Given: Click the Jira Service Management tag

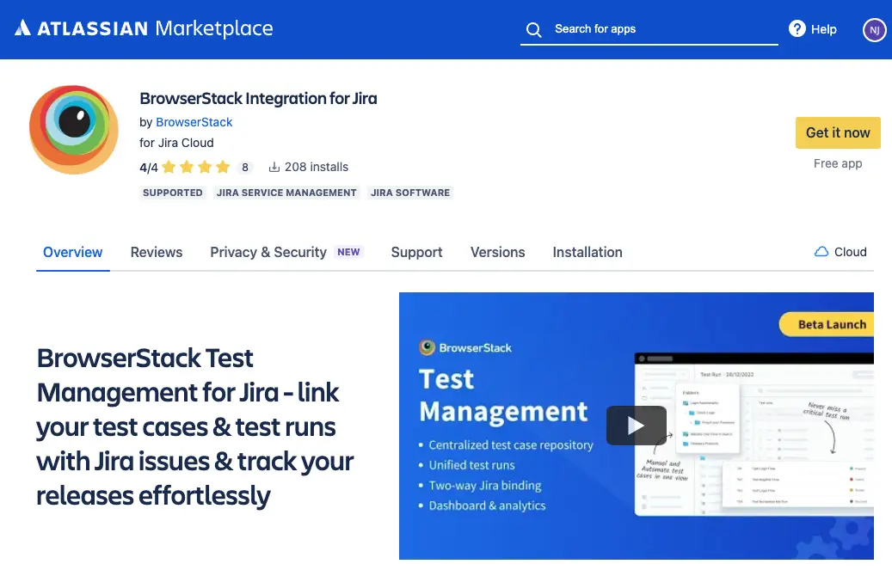Looking at the screenshot, I should 286,193.
